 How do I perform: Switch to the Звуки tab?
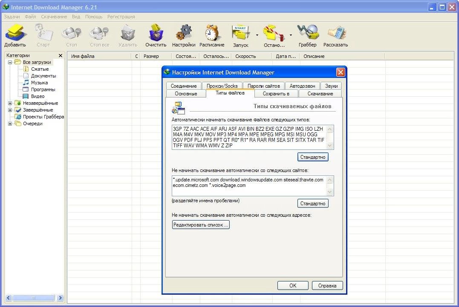pyautogui.click(x=331, y=86)
